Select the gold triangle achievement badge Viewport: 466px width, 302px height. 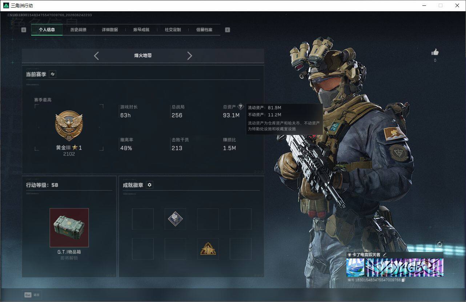(208, 249)
